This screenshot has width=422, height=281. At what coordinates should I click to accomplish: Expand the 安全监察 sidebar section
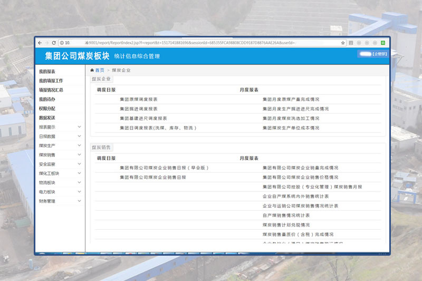pyautogui.click(x=79, y=164)
